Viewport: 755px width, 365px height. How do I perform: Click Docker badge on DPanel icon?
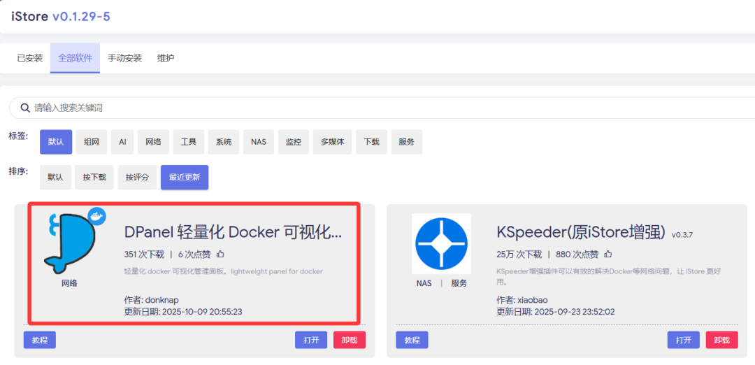click(x=96, y=216)
